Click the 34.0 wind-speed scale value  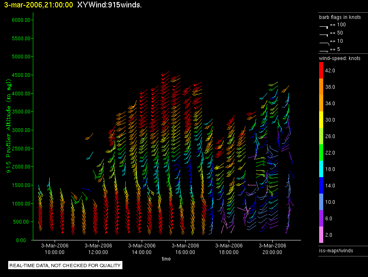330,104
